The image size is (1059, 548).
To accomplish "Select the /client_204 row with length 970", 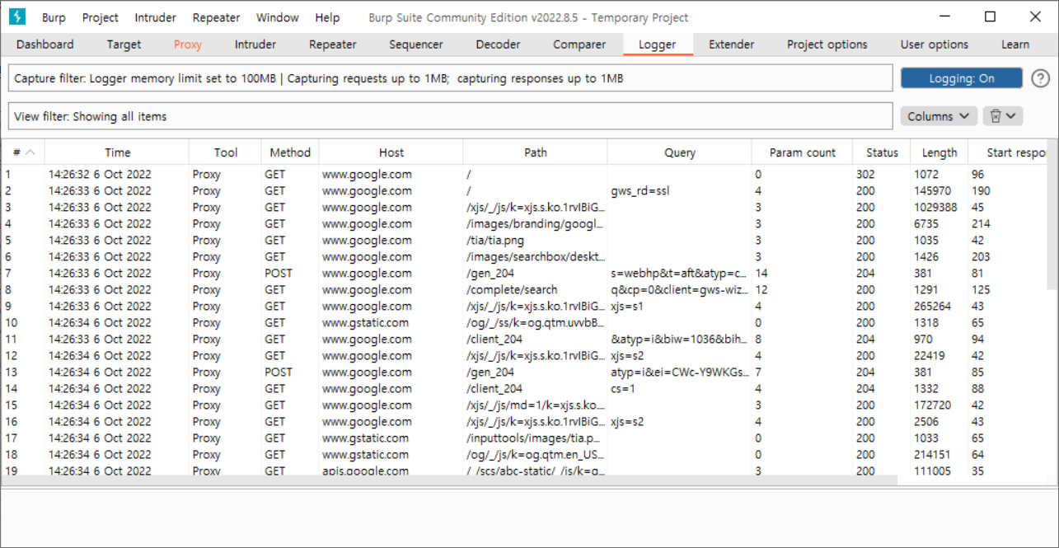I will click(524, 339).
